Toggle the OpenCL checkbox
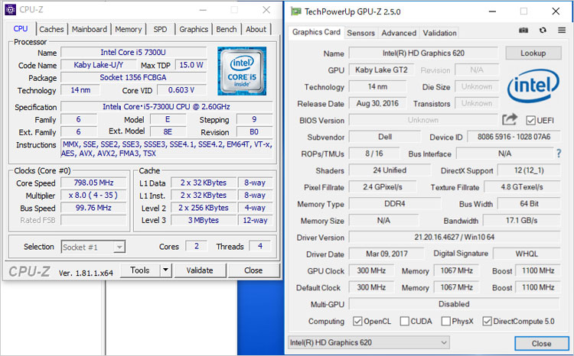The image size is (574, 356). click(357, 321)
